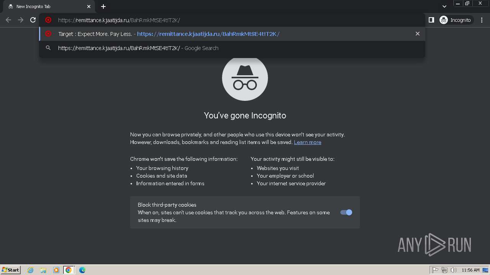Open Windows Media Player from taskbar
The width and height of the screenshot is (490, 275).
[56, 270]
